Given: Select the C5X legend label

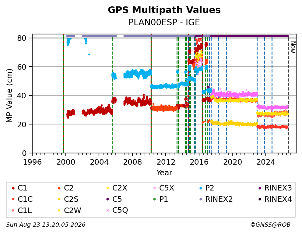Looking at the screenshot, I should (x=167, y=188).
